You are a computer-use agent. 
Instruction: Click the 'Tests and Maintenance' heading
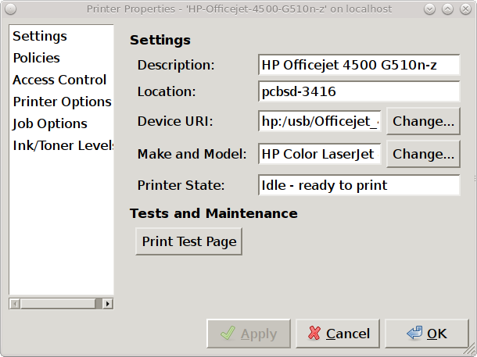(213, 213)
